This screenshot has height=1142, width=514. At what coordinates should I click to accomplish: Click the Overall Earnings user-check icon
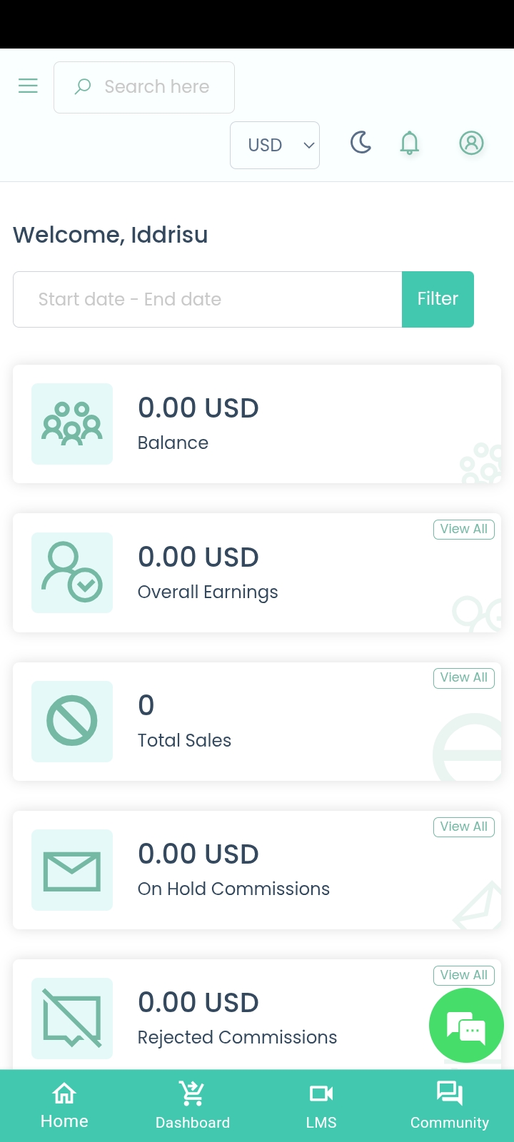pos(72,572)
